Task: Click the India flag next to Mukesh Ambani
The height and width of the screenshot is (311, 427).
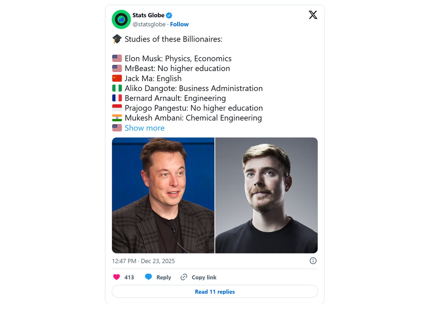Action: point(117,118)
